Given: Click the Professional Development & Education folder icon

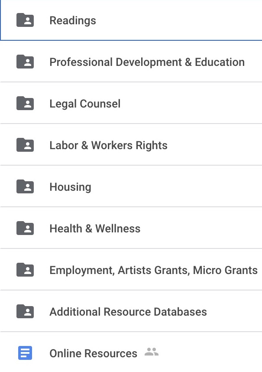Looking at the screenshot, I should click(x=25, y=62).
